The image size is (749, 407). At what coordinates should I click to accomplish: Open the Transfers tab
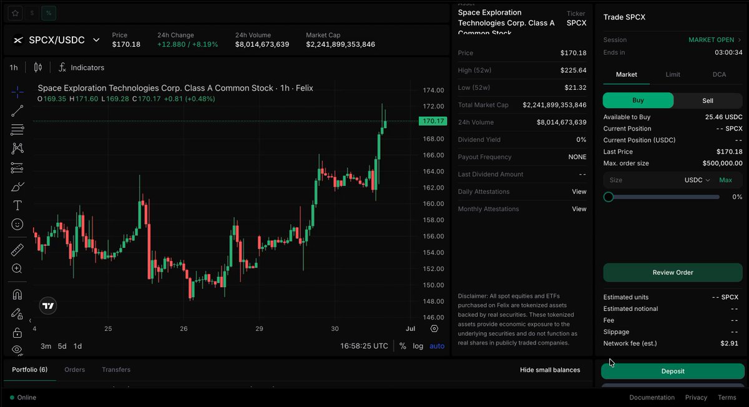coord(116,370)
